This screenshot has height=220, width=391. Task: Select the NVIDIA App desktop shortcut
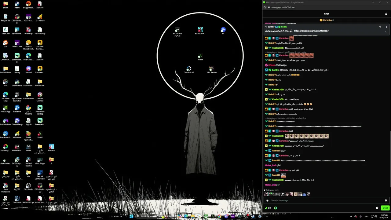pos(5,109)
